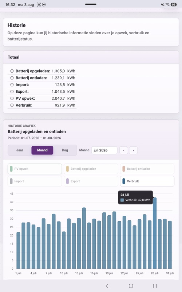Select the highlighted 28 juli bar
182x292 pixels.
(155, 233)
